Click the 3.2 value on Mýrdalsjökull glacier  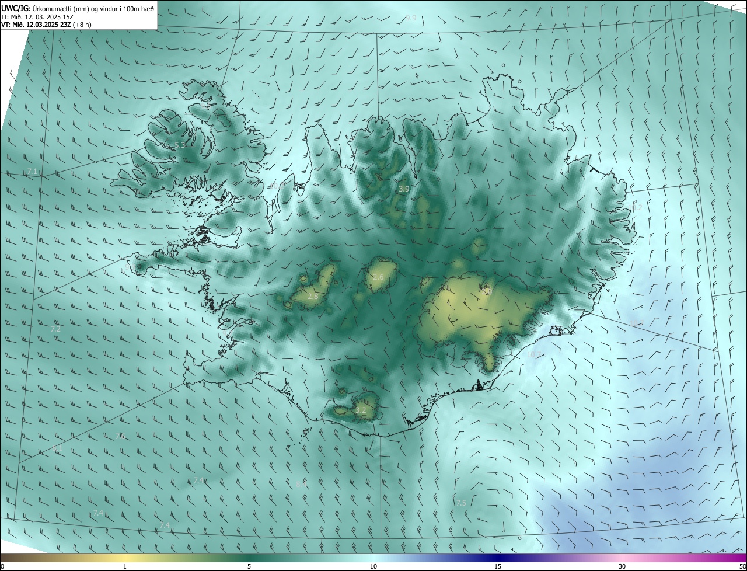click(x=361, y=410)
